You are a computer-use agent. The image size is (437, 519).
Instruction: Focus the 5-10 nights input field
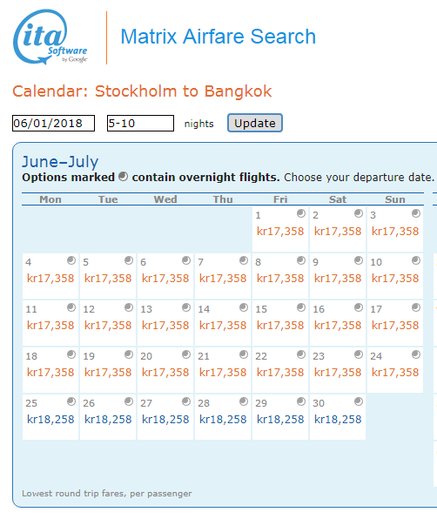[x=140, y=123]
